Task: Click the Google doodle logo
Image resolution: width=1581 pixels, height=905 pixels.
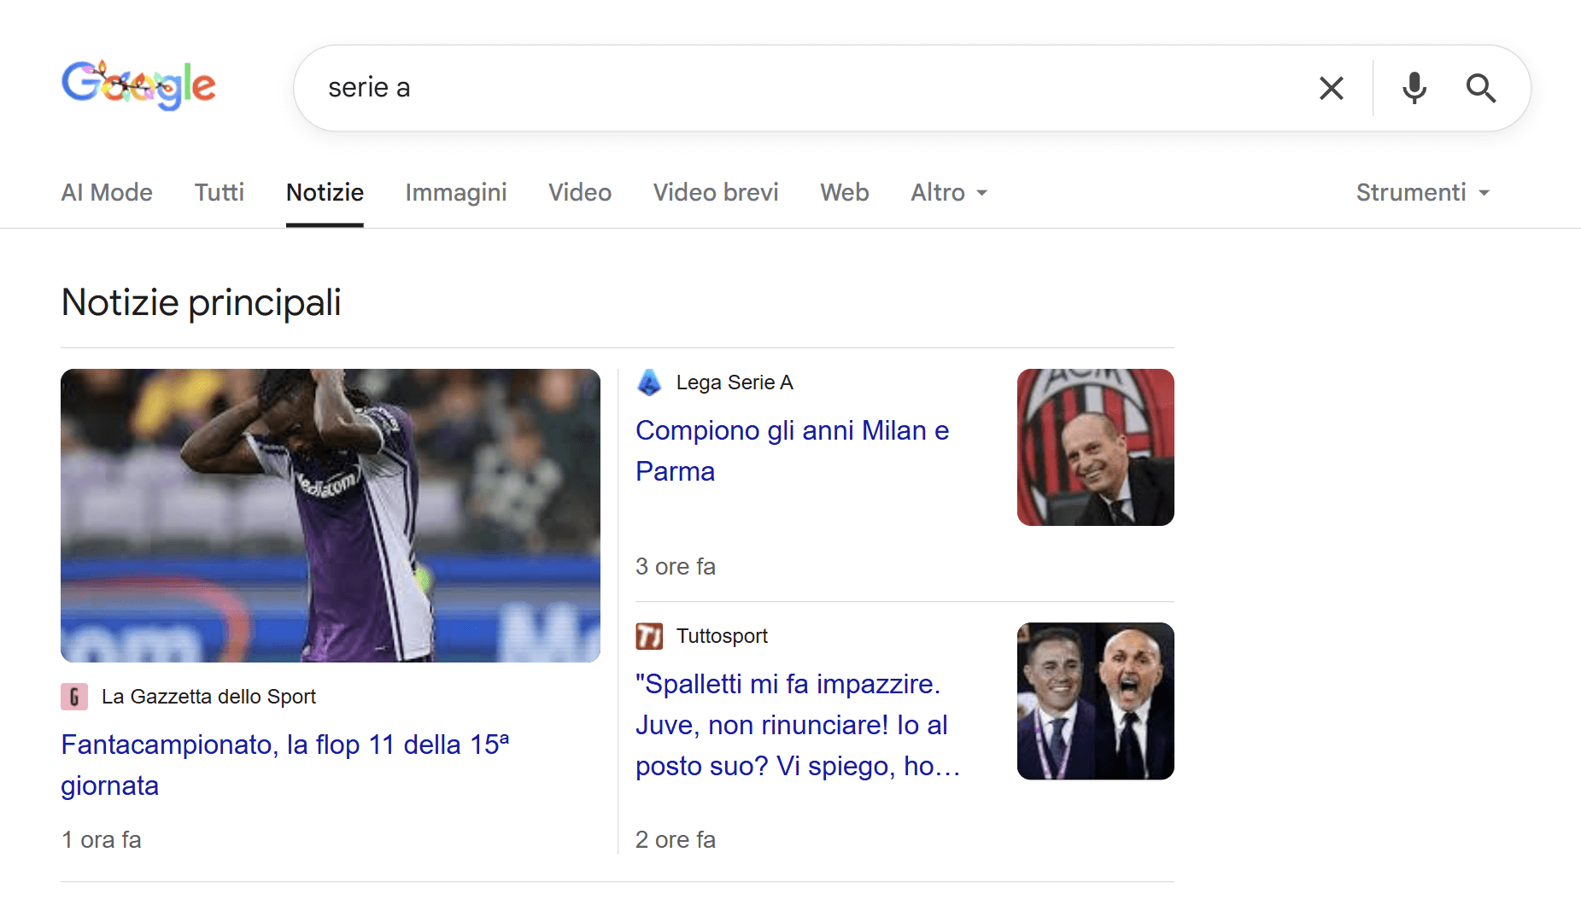Action: click(138, 85)
